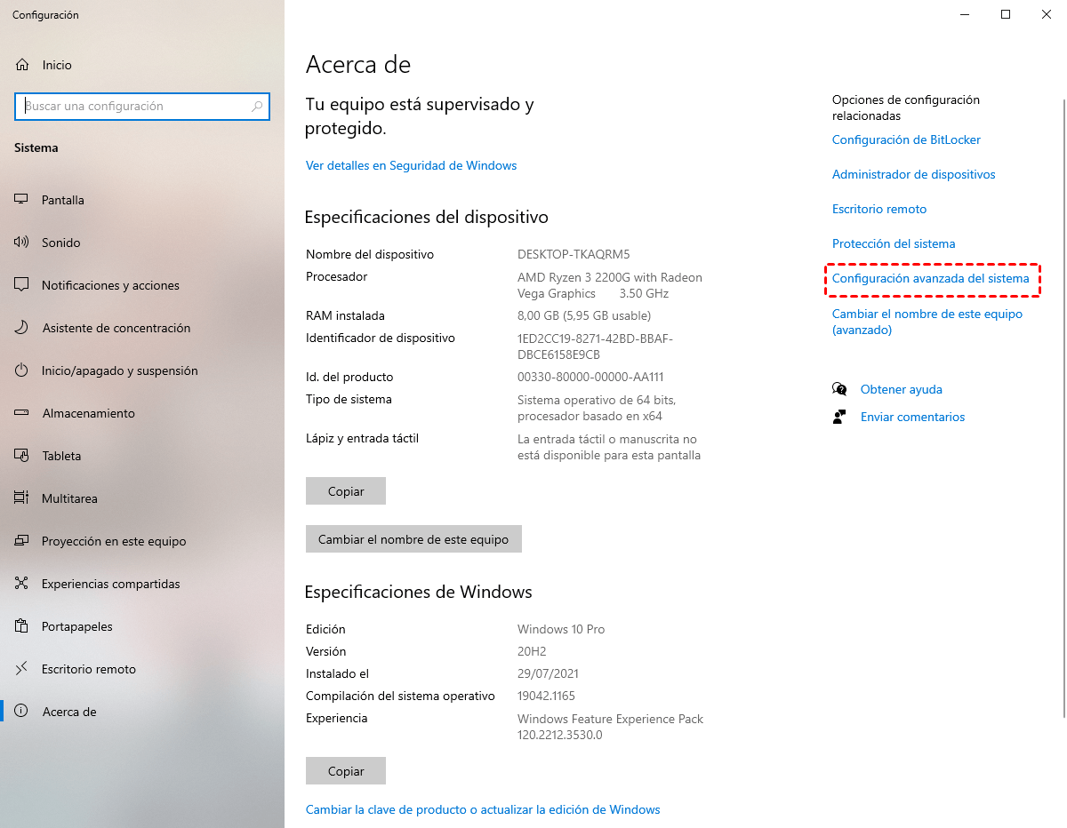1067x828 pixels.
Task: Click the Obtener ayuda help icon
Action: click(x=839, y=389)
